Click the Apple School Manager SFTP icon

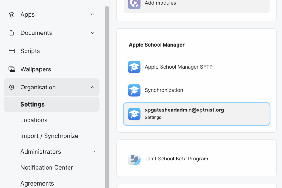coord(134,67)
